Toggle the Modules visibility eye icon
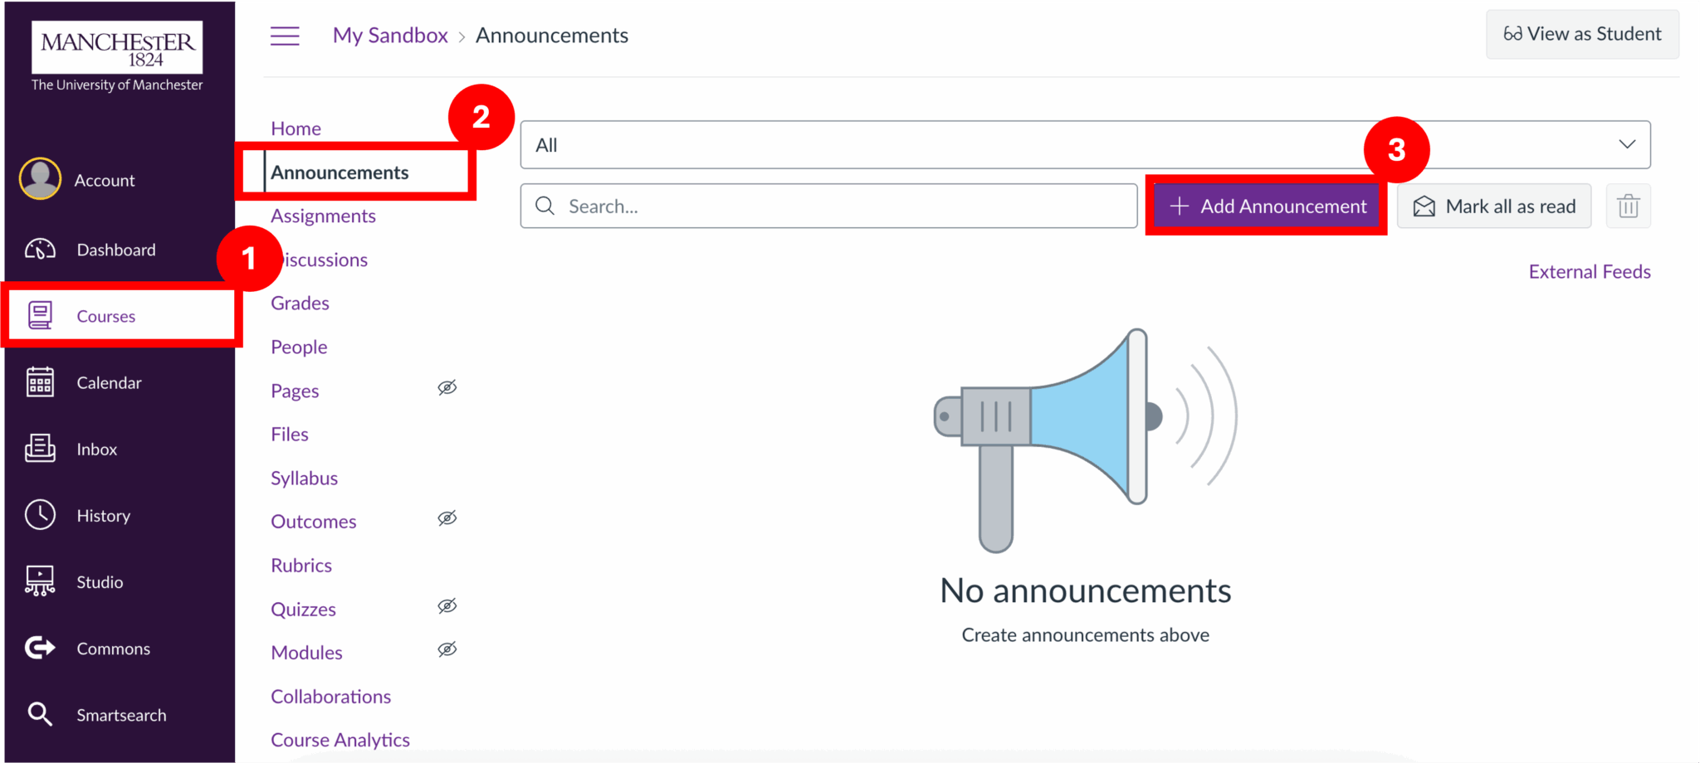This screenshot has width=1700, height=763. tap(447, 649)
